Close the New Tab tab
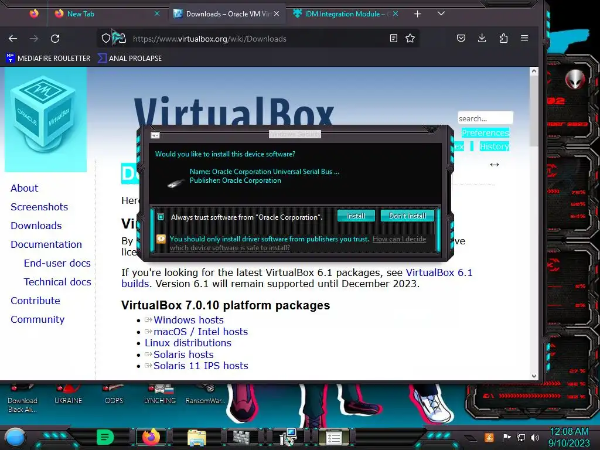Image resolution: width=600 pixels, height=450 pixels. [157, 14]
